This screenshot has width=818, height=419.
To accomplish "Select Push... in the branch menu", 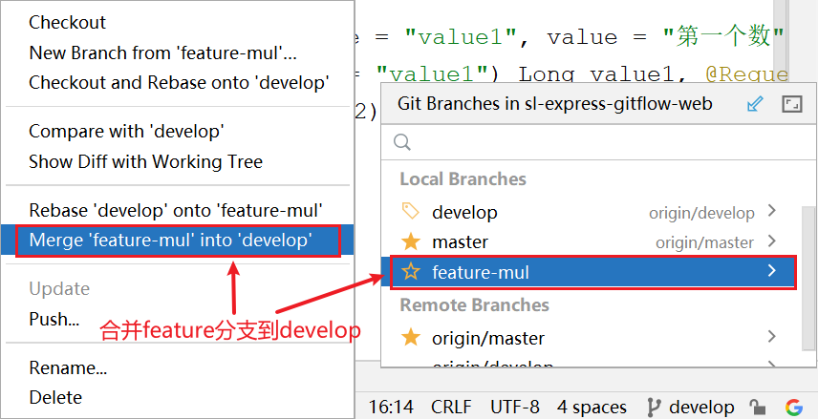I will click(54, 319).
